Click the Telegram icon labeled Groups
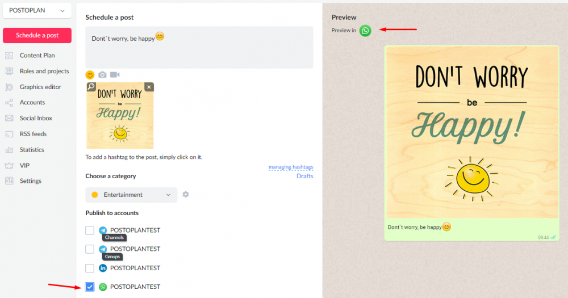 click(x=103, y=249)
